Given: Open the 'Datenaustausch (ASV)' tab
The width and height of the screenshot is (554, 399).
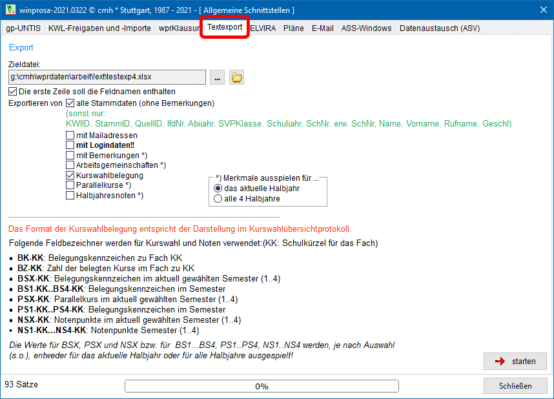Looking at the screenshot, I should (439, 28).
